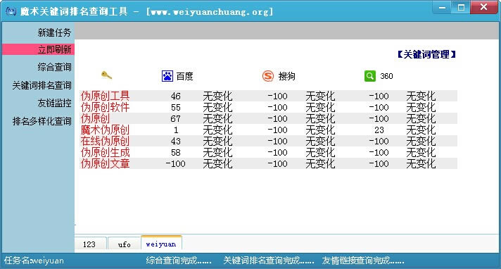Minimize the application window
The image size is (501, 269).
(x=442, y=7)
